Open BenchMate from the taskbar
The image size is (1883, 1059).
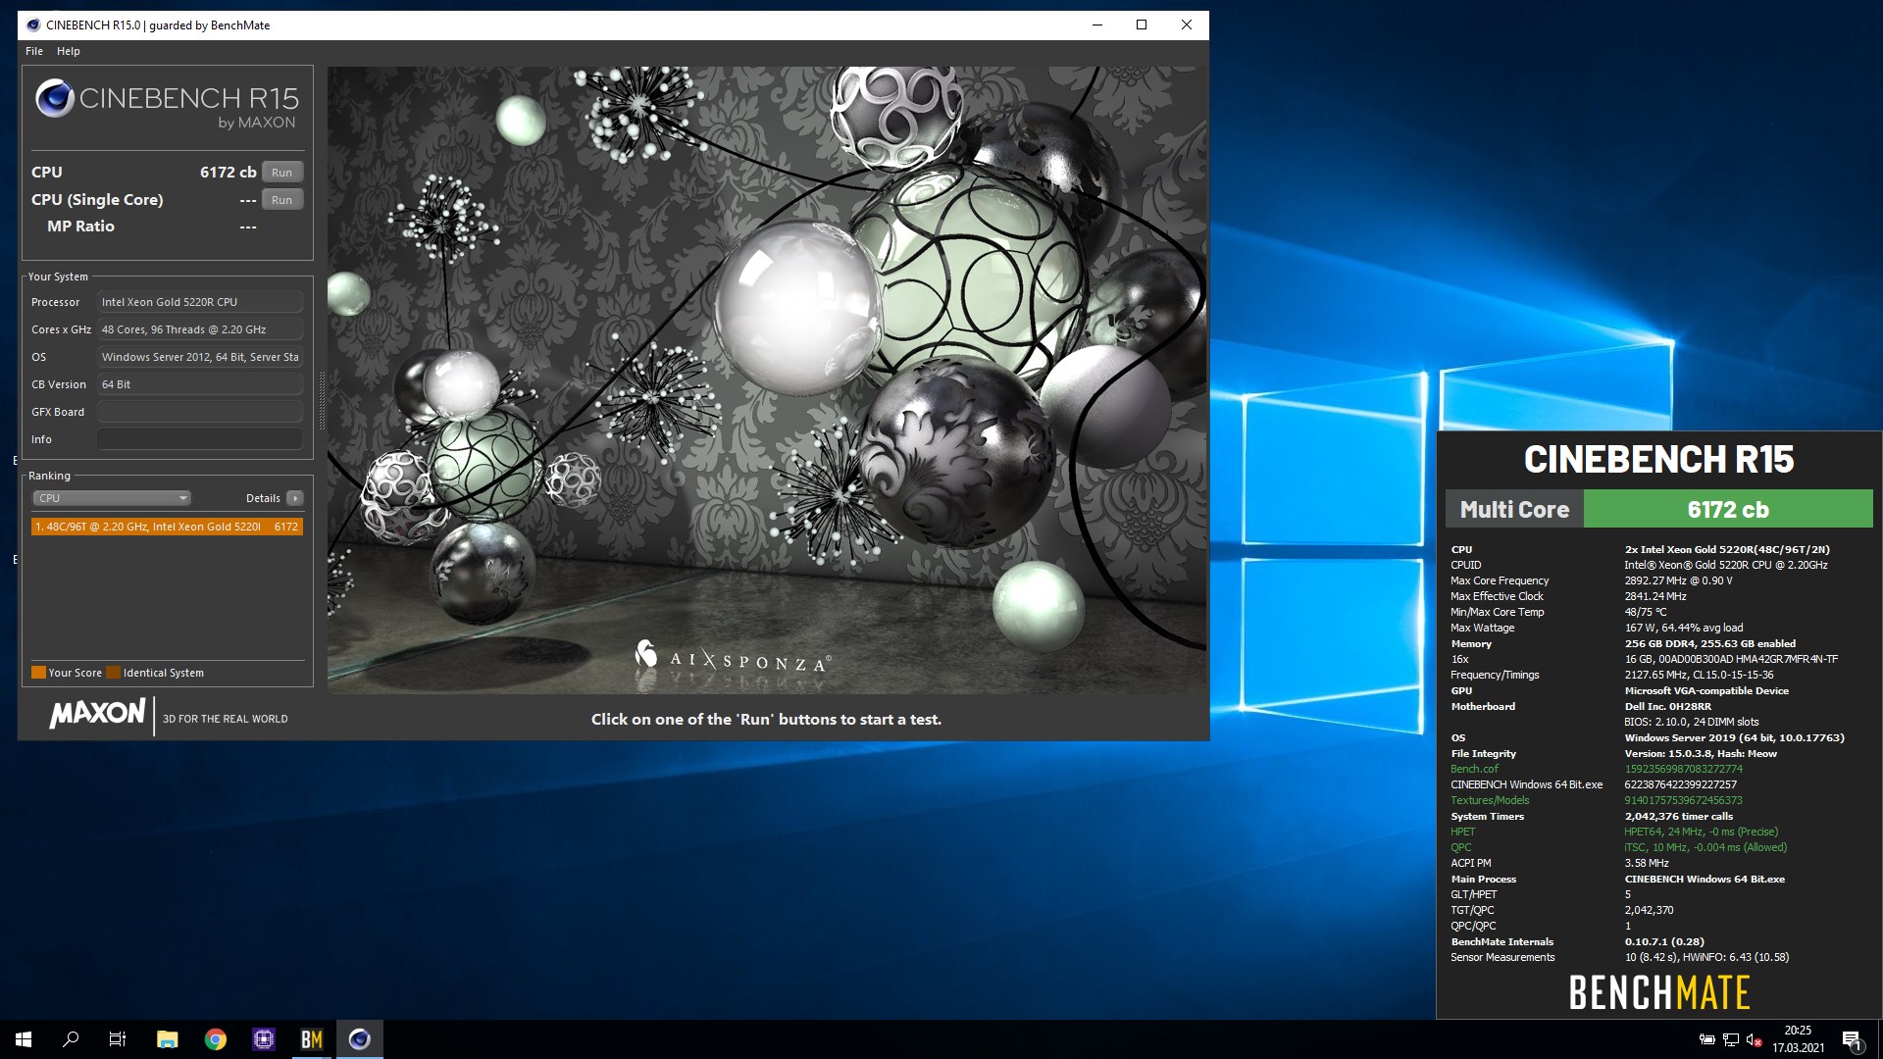pyautogui.click(x=312, y=1039)
